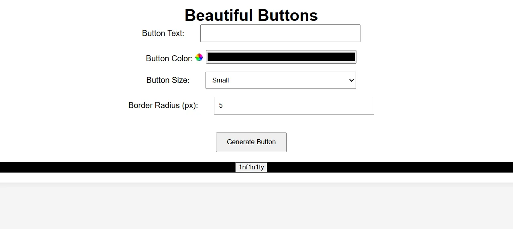Click the black preview bar behind the 1nf1n1ty button
The width and height of the screenshot is (513, 229).
coord(120,167)
